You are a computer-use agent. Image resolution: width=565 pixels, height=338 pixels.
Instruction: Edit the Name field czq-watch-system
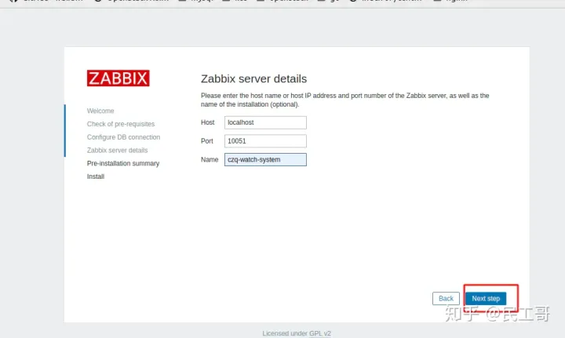[265, 159]
